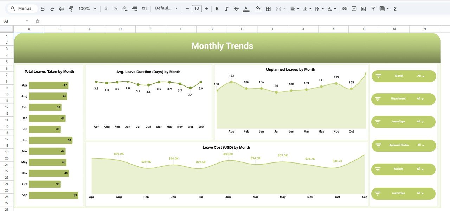Select the Borders icon

pos(268,8)
